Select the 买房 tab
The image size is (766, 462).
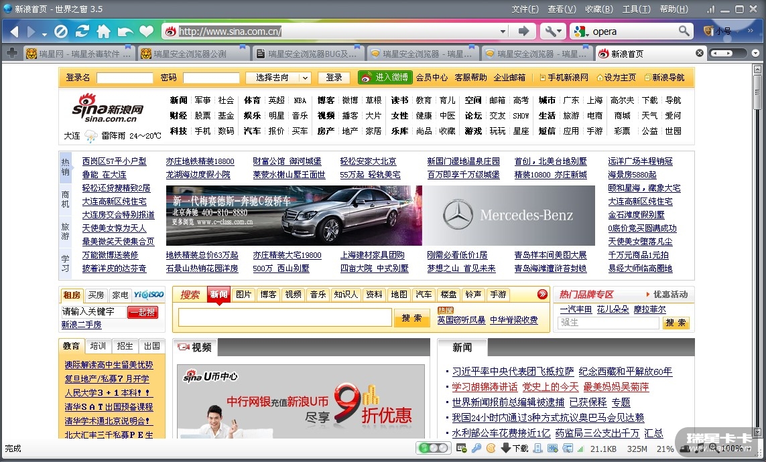(x=96, y=295)
